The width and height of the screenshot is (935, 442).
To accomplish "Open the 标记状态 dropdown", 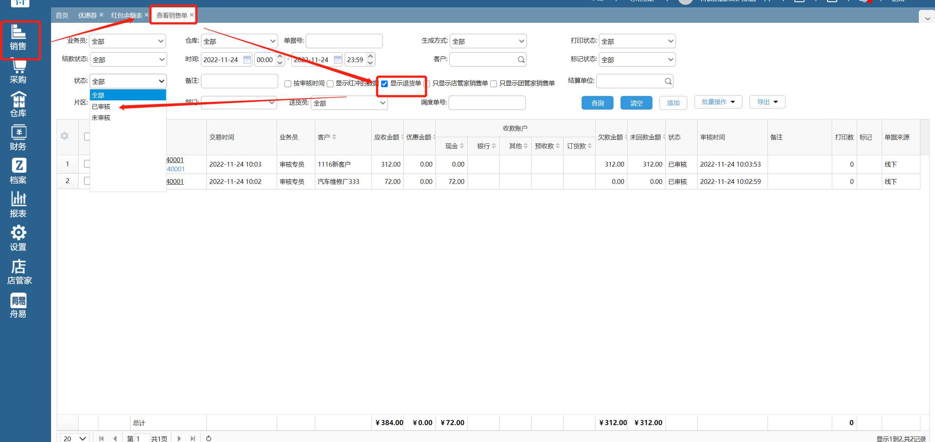I will (x=637, y=60).
